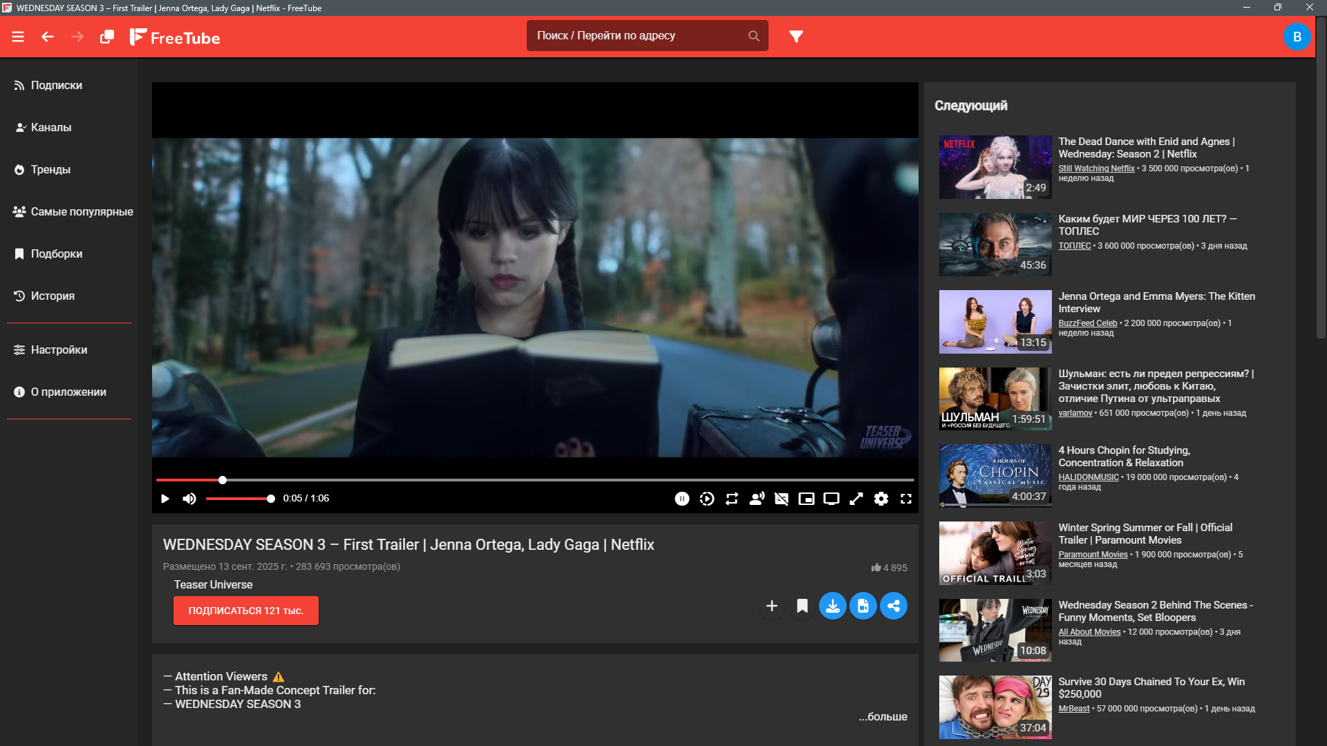Open the audio track selector
The image size is (1327, 746).
pyautogui.click(x=757, y=499)
